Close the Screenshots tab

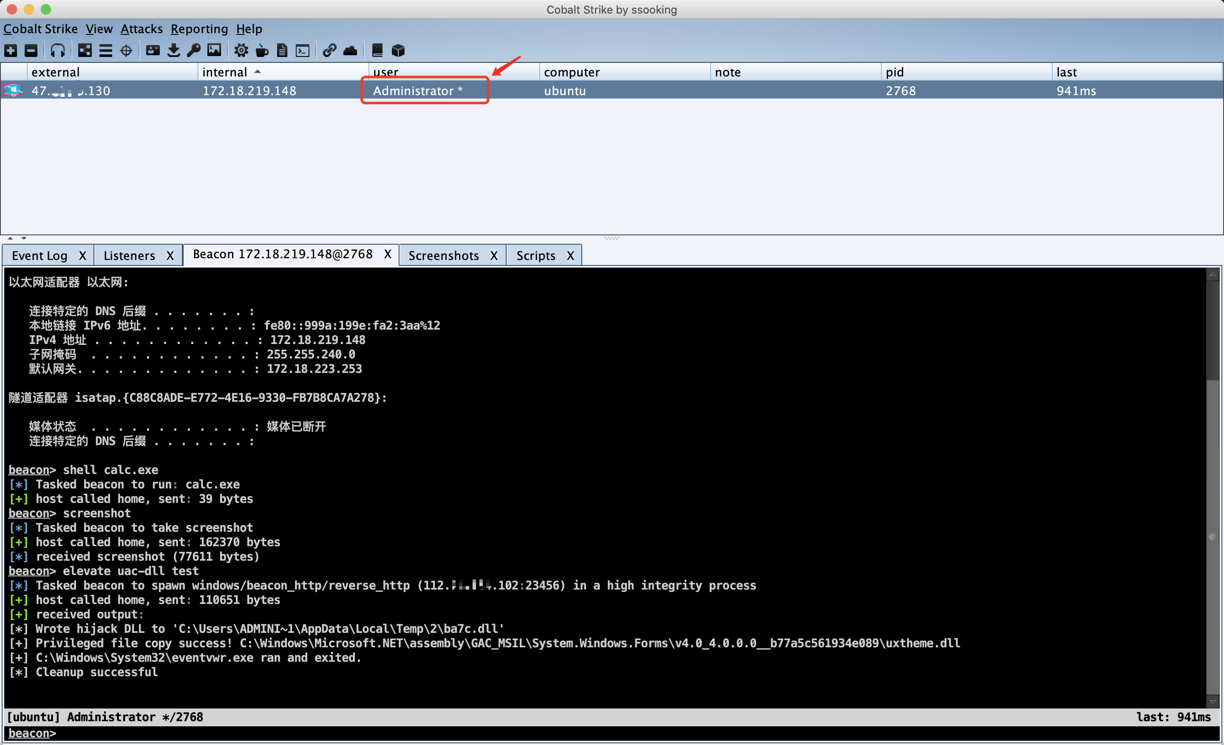point(494,256)
